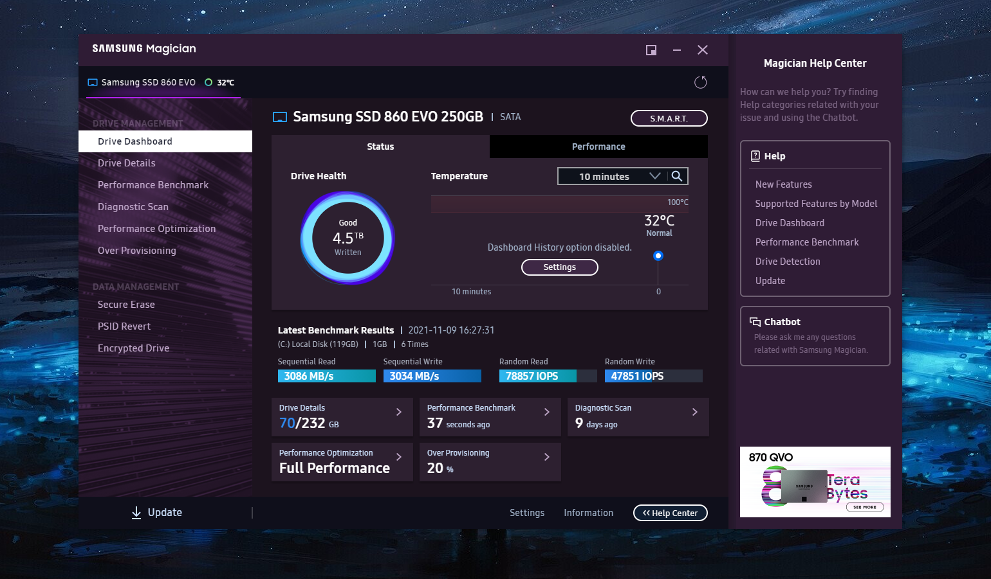The width and height of the screenshot is (991, 579).
Task: Select the Samsung SSD 860 EVO drive tab
Action: tap(148, 82)
